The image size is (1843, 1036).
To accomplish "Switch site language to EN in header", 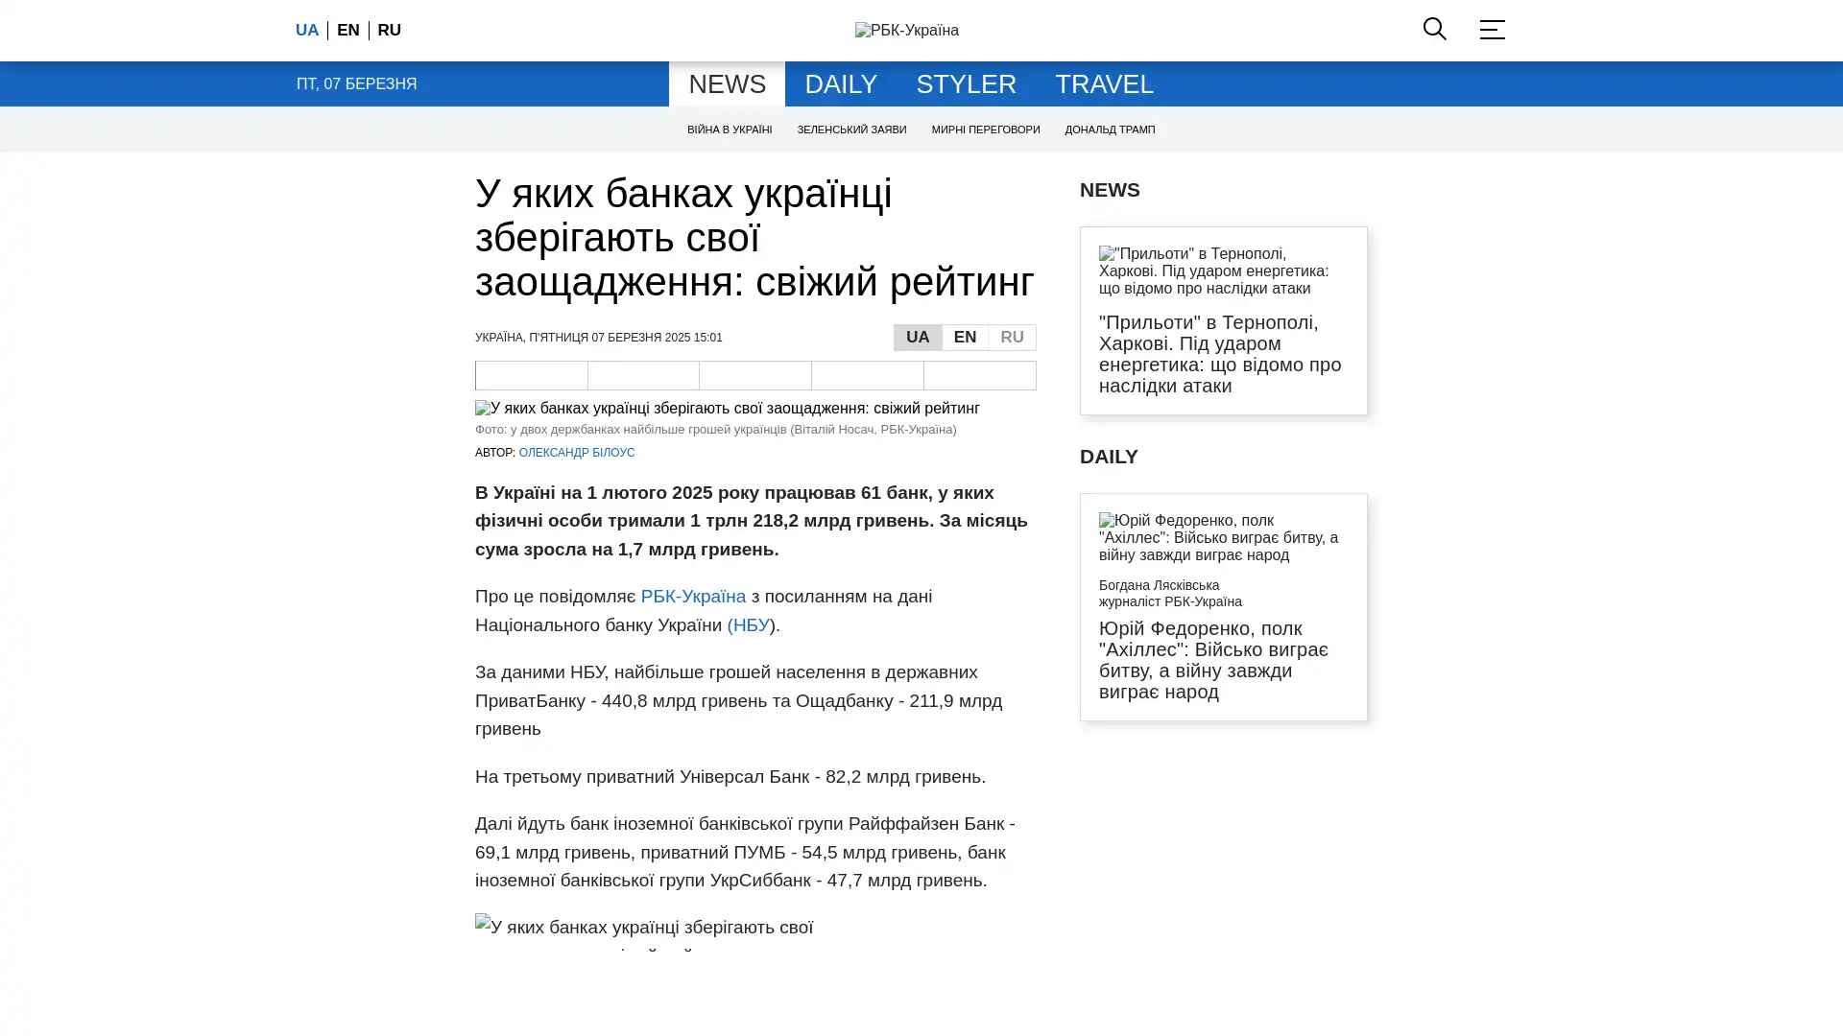I will pyautogui.click(x=348, y=31).
